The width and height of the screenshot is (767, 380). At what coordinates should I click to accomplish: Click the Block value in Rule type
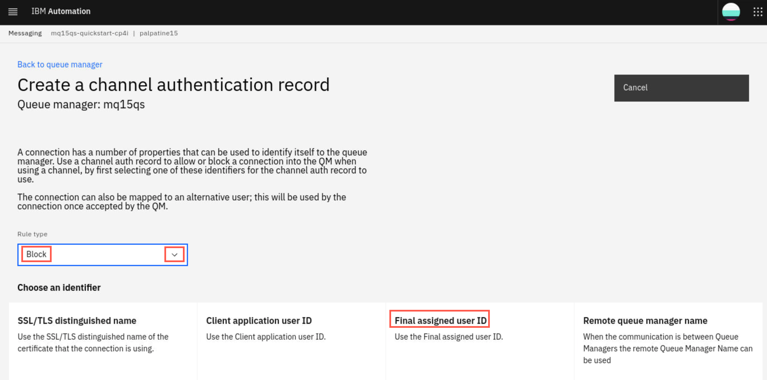(36, 254)
